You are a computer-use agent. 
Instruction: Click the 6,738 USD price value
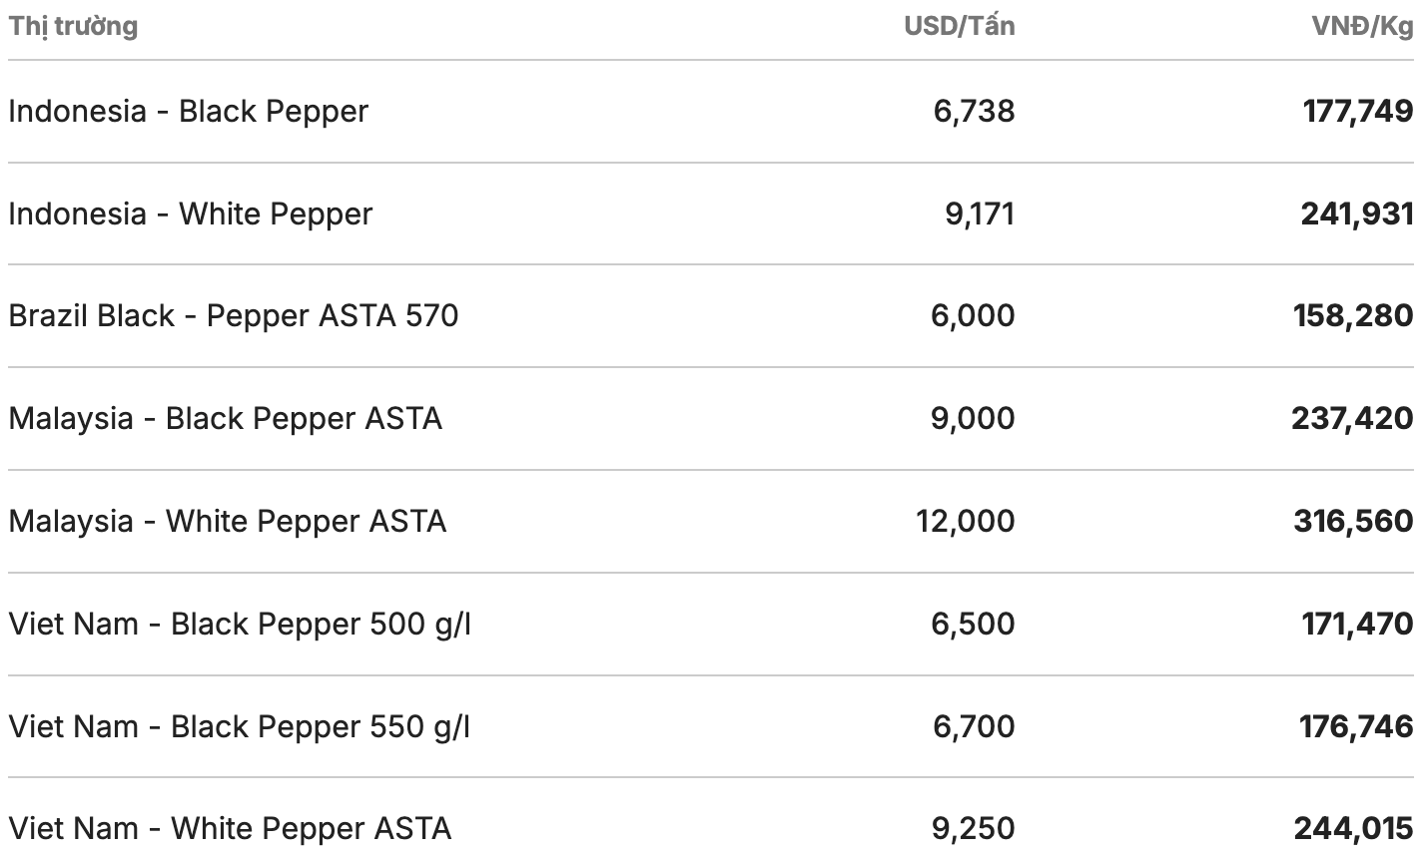click(x=974, y=111)
